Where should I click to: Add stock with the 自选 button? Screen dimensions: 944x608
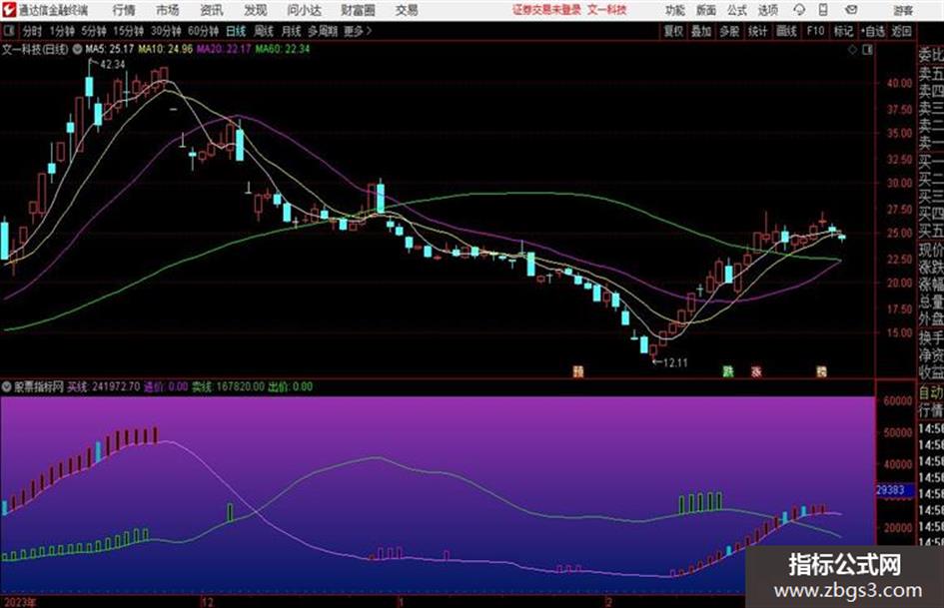click(873, 31)
